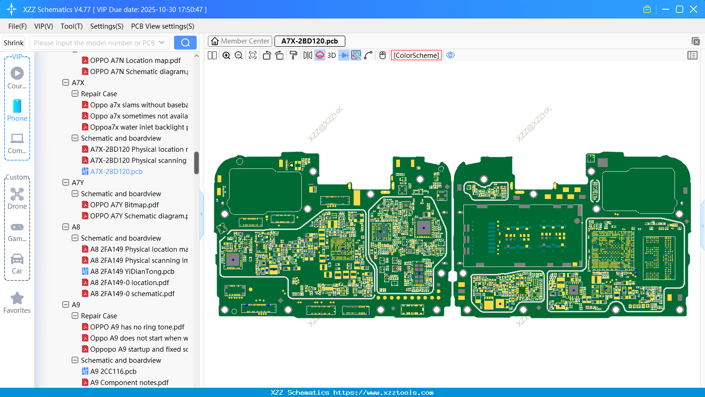Toggle the 3D view mode

[331, 56]
